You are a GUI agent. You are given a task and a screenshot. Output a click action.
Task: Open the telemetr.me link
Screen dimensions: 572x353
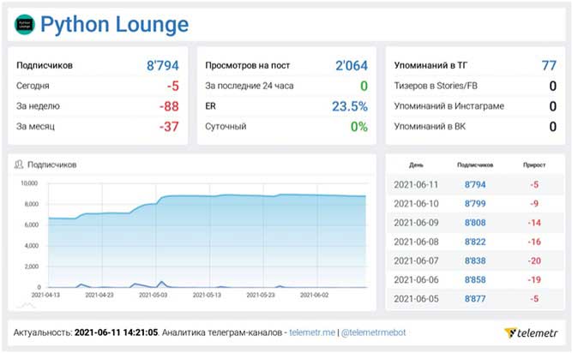311,332
